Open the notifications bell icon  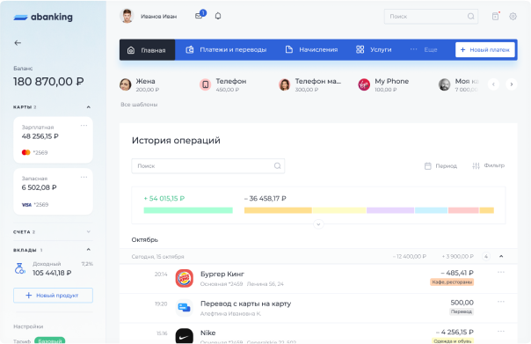218,16
